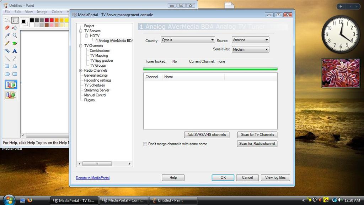Toggle Don't merge channels with same name
This screenshot has height=205, width=364.
coord(145,144)
